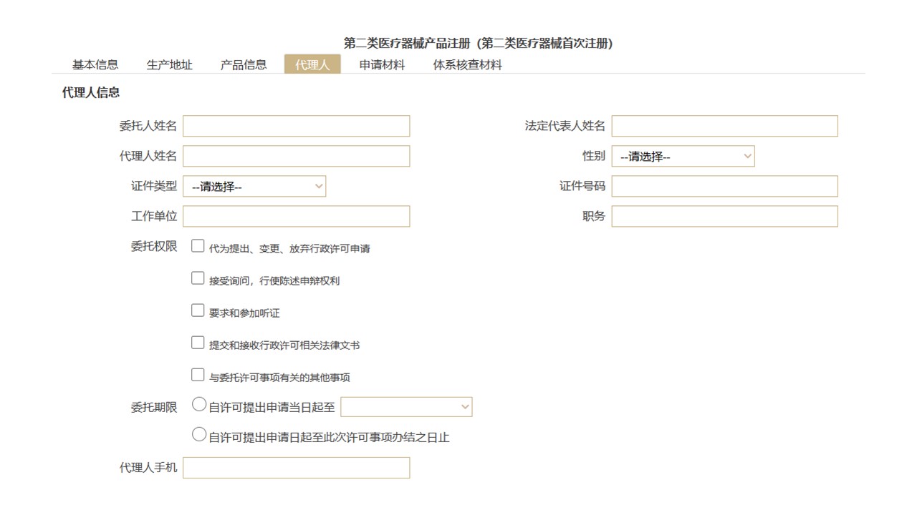Viewport: 917px width, 515px height.
Task: Tick the 要求和参加听证 checkbox
Action: click(x=198, y=311)
